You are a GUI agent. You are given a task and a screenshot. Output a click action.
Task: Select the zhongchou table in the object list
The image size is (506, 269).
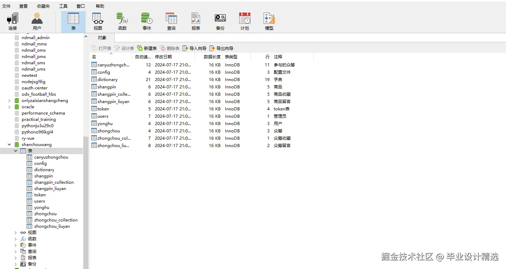tap(201, 131)
